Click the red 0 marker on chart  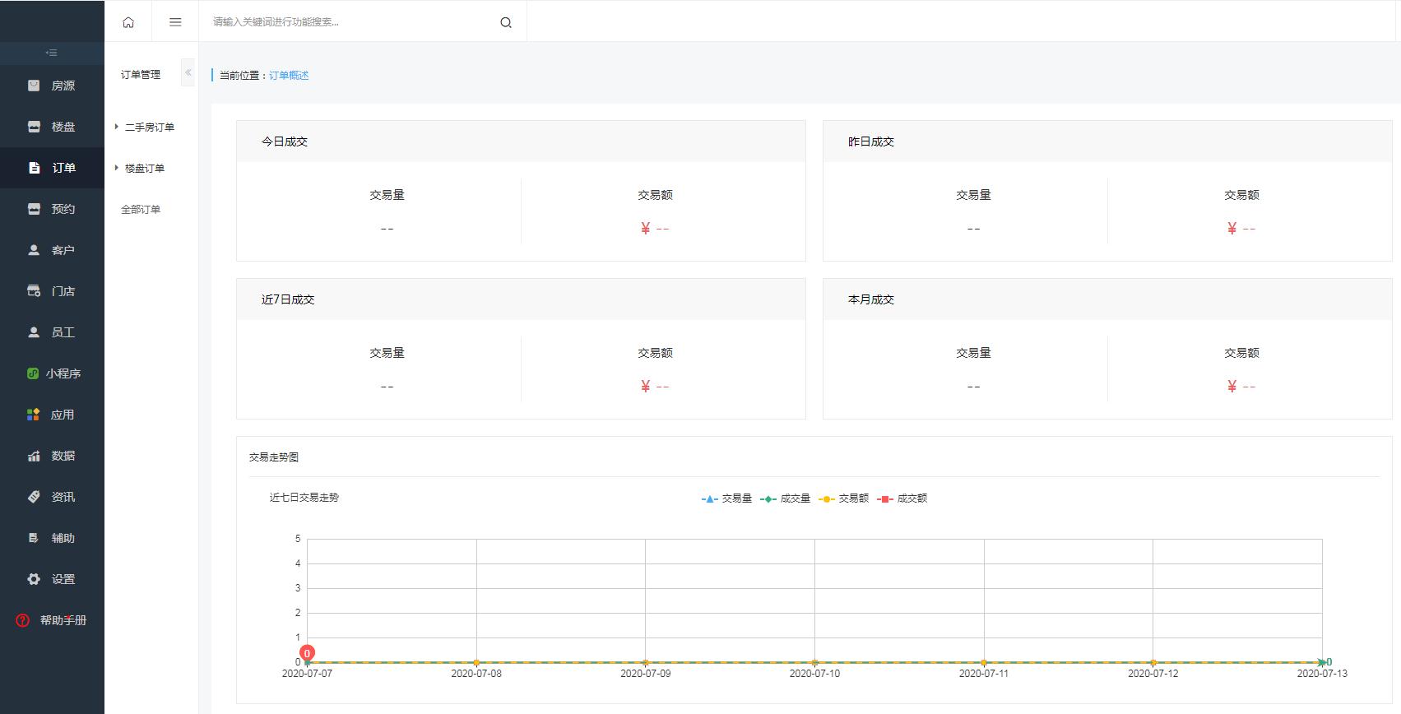pos(308,652)
